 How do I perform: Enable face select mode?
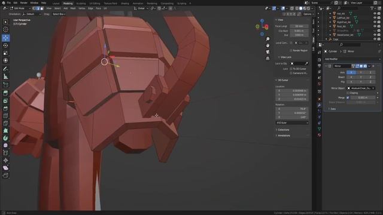[42, 8]
